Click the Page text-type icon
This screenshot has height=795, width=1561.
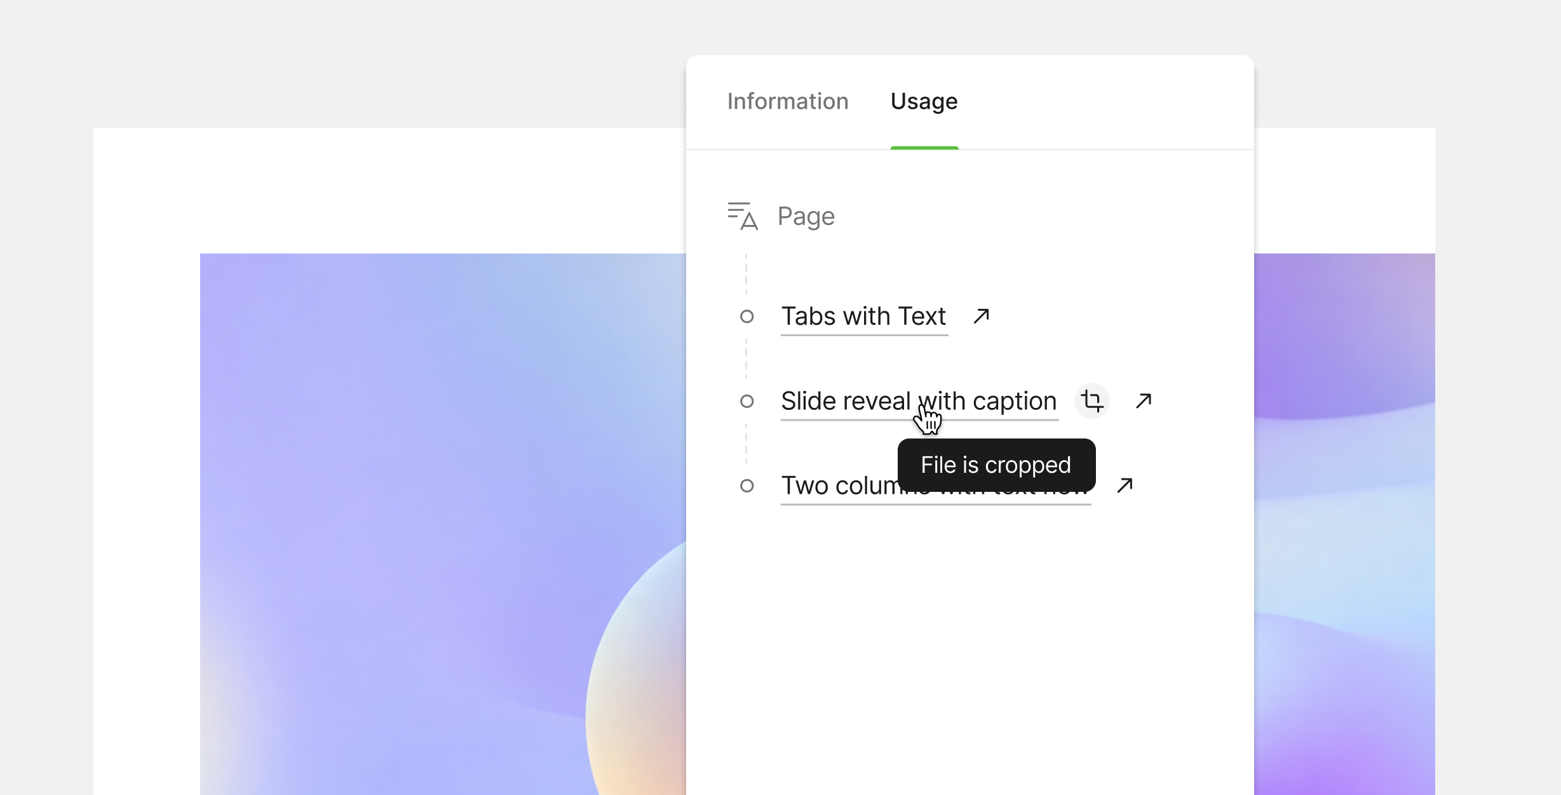pos(742,216)
